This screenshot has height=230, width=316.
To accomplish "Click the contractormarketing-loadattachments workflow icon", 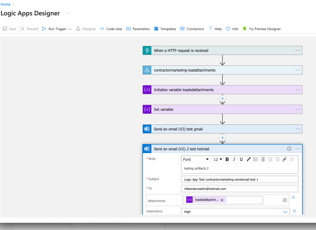I will (x=147, y=70).
